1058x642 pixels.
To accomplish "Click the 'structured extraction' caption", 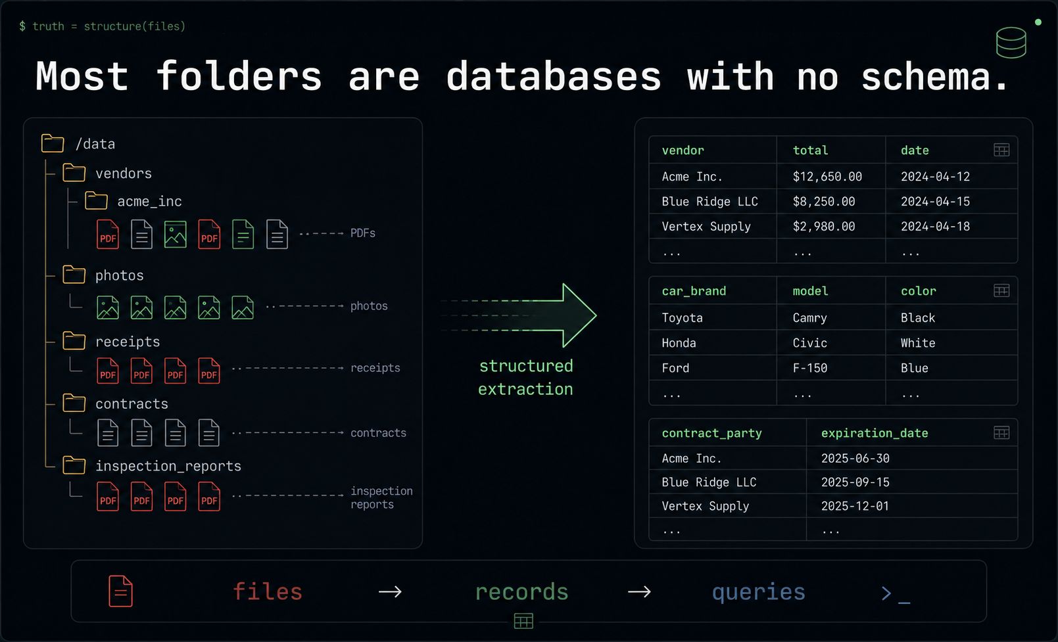I will (525, 378).
